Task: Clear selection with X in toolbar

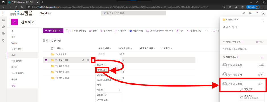Action: tap(214, 30)
